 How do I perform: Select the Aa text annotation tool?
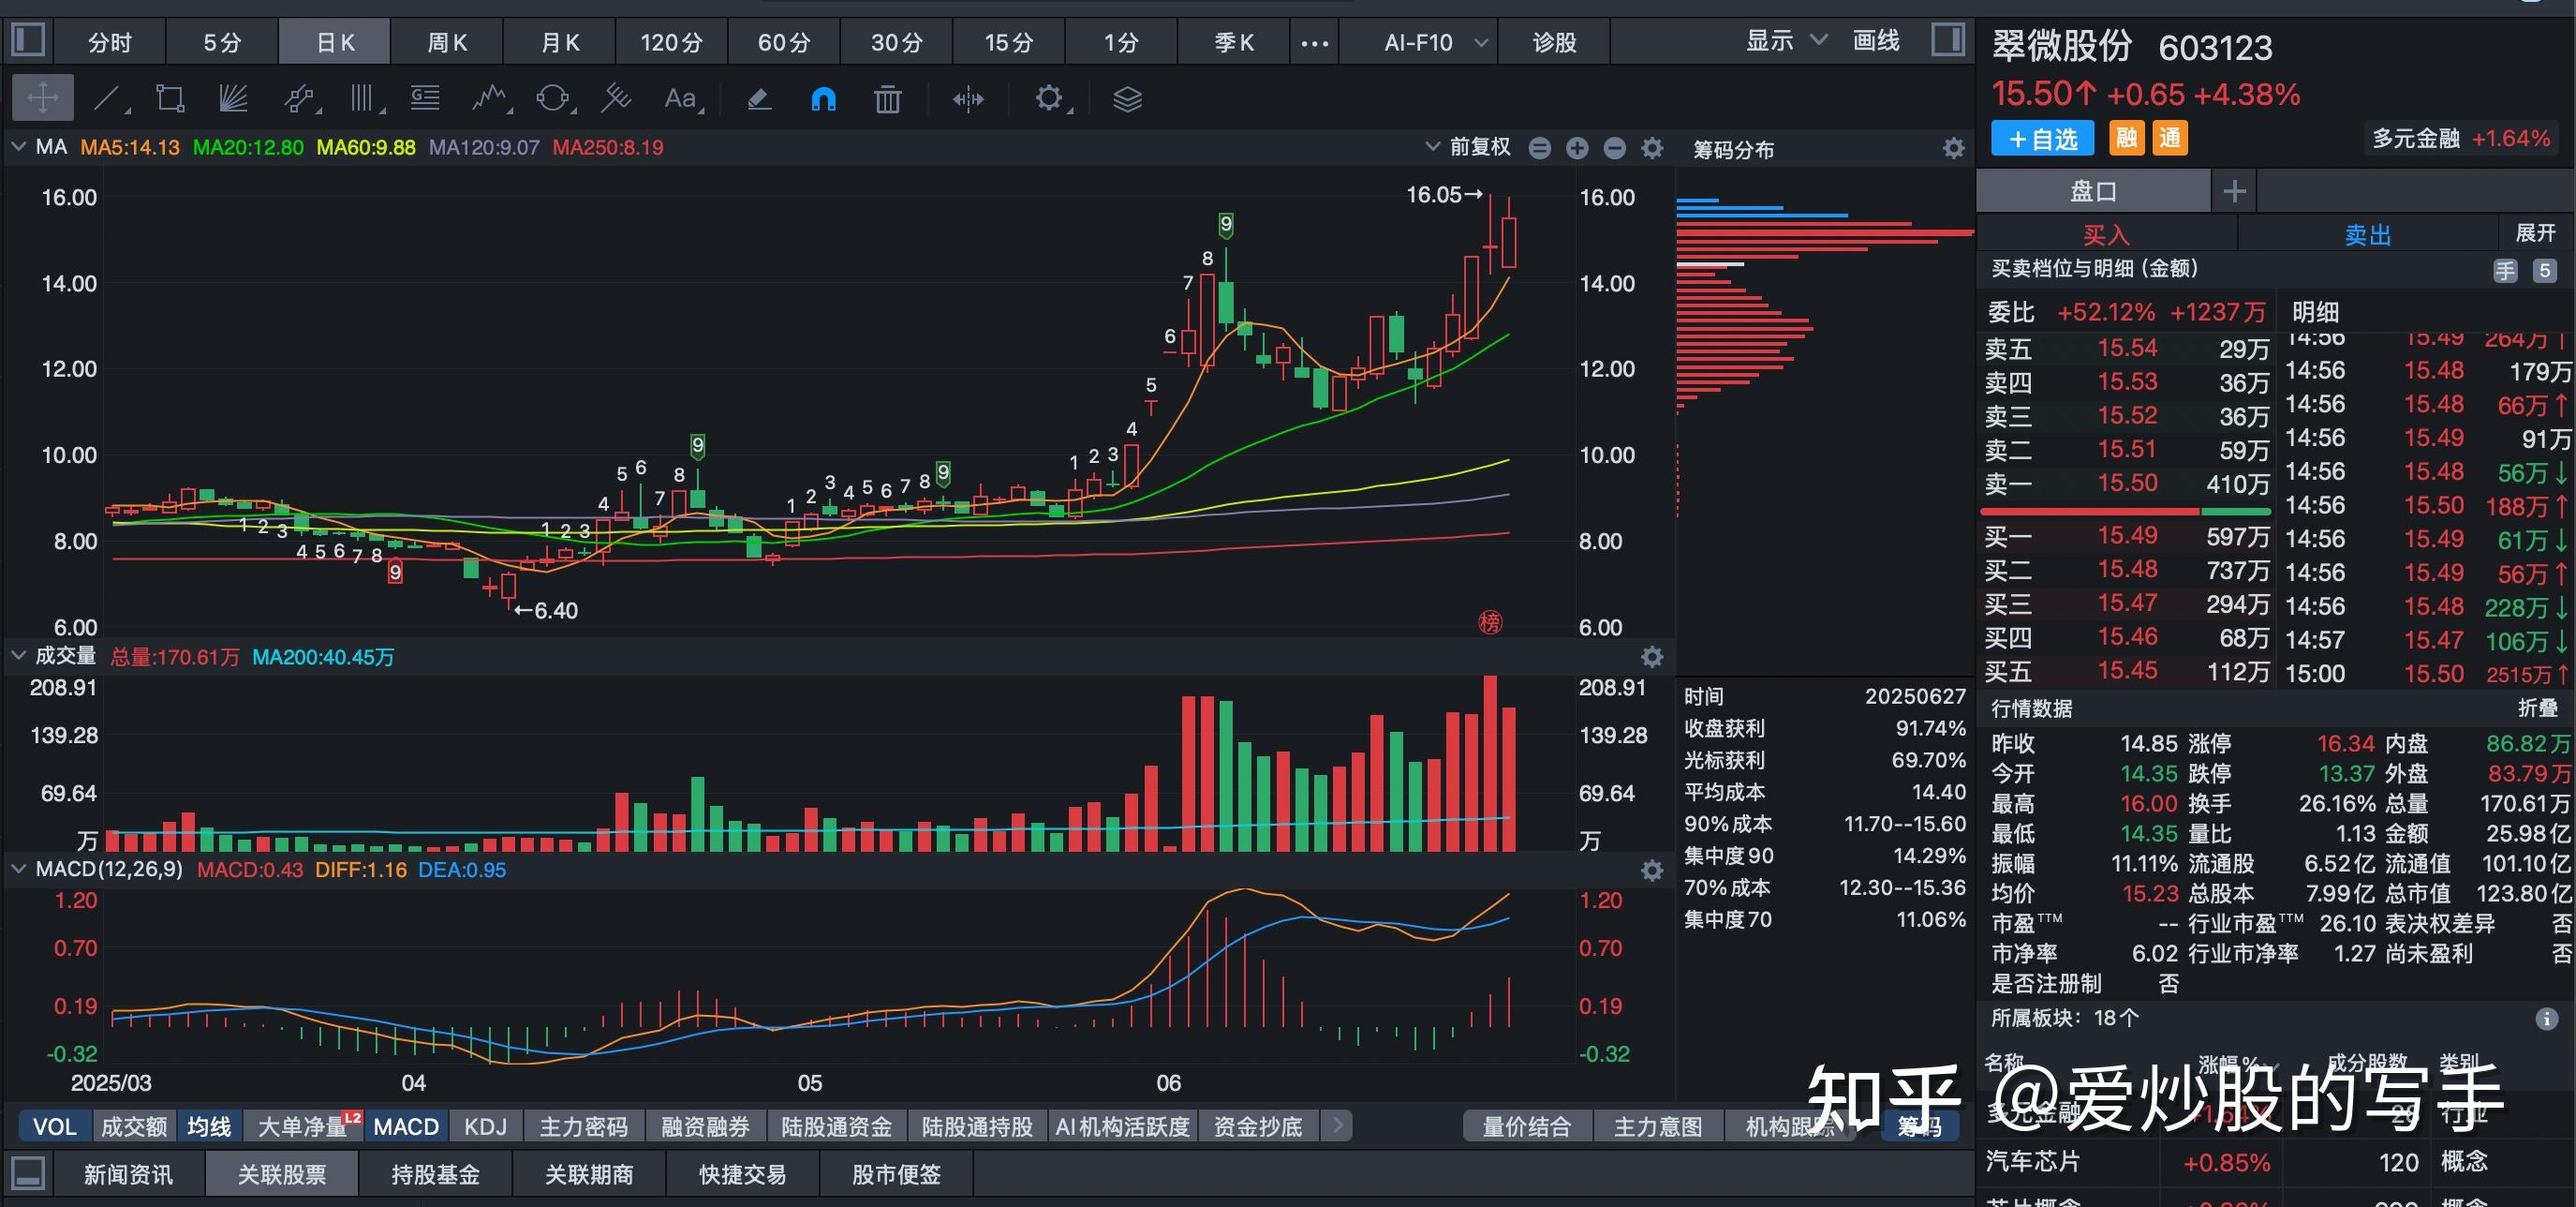pos(680,98)
